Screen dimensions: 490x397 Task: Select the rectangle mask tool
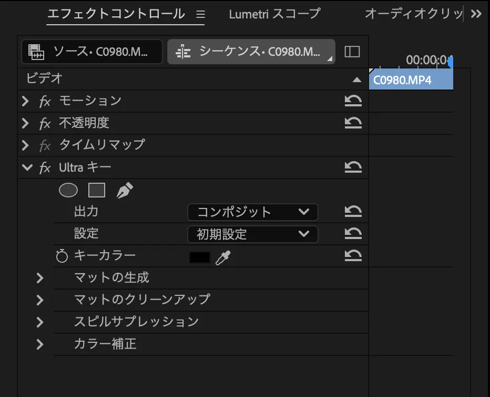tap(97, 190)
